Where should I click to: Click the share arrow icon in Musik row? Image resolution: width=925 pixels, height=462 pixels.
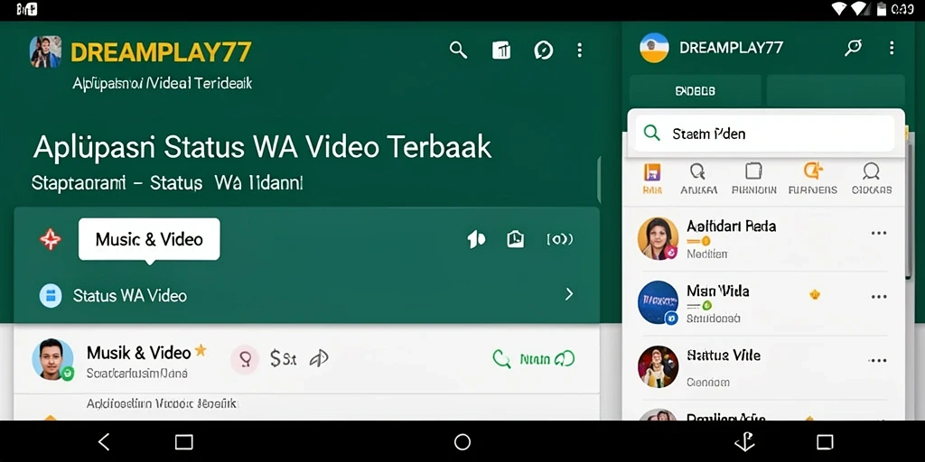click(319, 358)
